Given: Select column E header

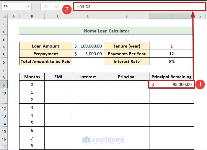Looking at the screenshot, I should point(127,16).
